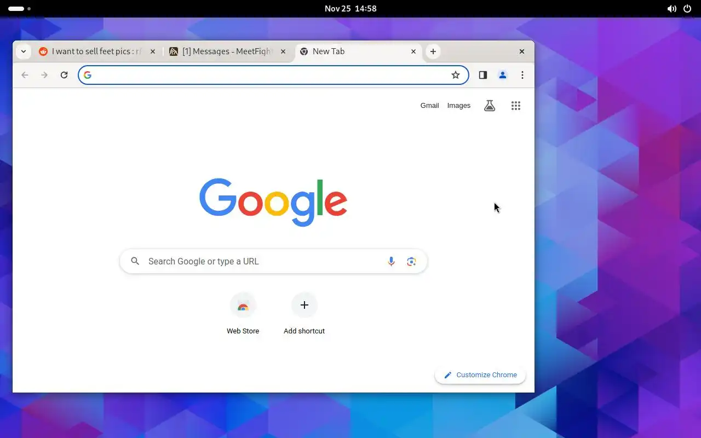Open the Images link
Viewport: 701px width, 438px height.
pyautogui.click(x=459, y=106)
